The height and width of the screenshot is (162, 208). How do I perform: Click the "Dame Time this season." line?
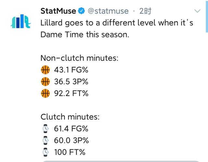pyautogui.click(x=85, y=34)
